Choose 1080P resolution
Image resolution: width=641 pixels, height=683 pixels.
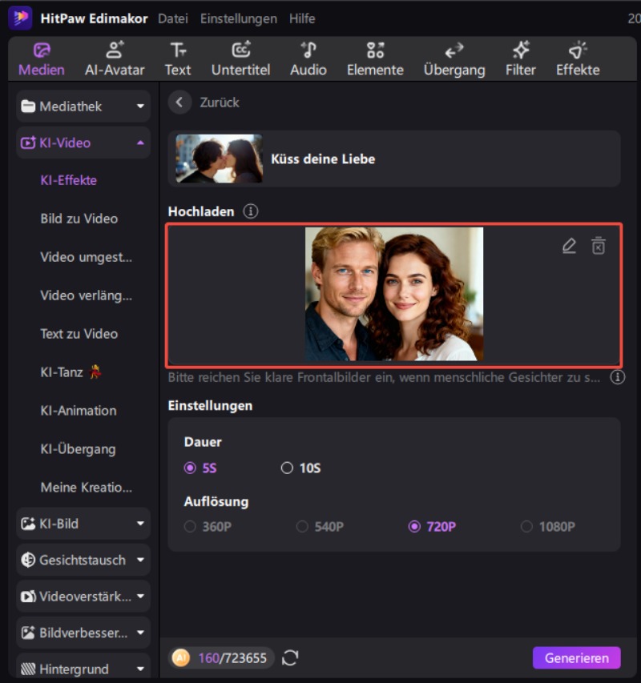point(526,527)
